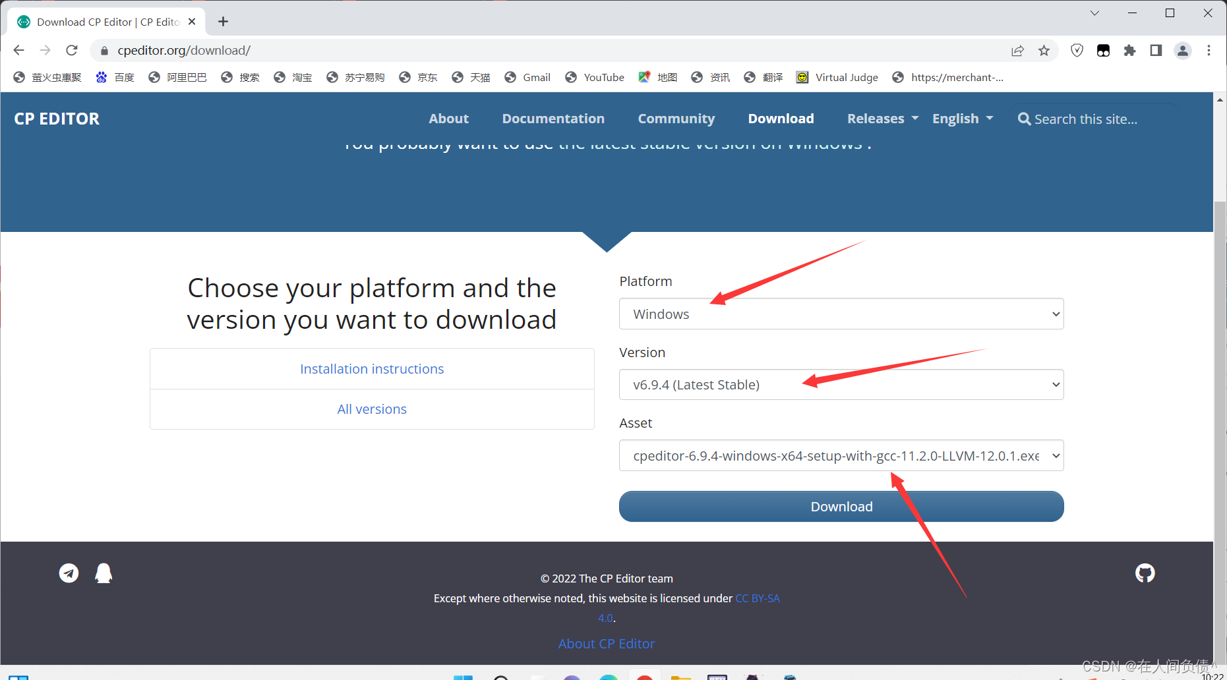Screen dimensions: 1227x680
Task: Open the 地图 bookmark
Action: [658, 78]
